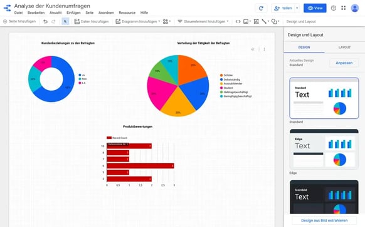Screen dimensions: 365x227
Task: Click the orange Schüler pie slice
Action: (191, 69)
